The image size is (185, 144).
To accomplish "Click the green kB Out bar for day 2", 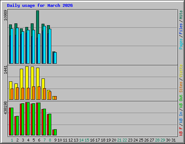I will click(x=17, y=126).
